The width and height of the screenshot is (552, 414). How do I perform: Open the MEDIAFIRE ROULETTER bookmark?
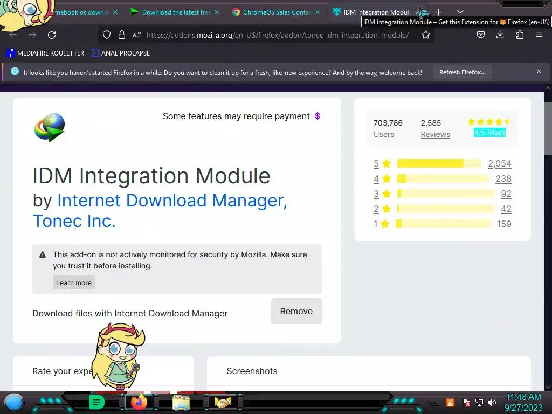pos(45,53)
